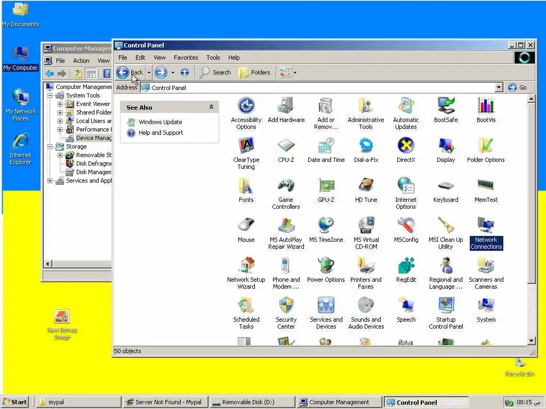Select the CPU-Z icon
The image size is (546, 409).
click(x=286, y=150)
